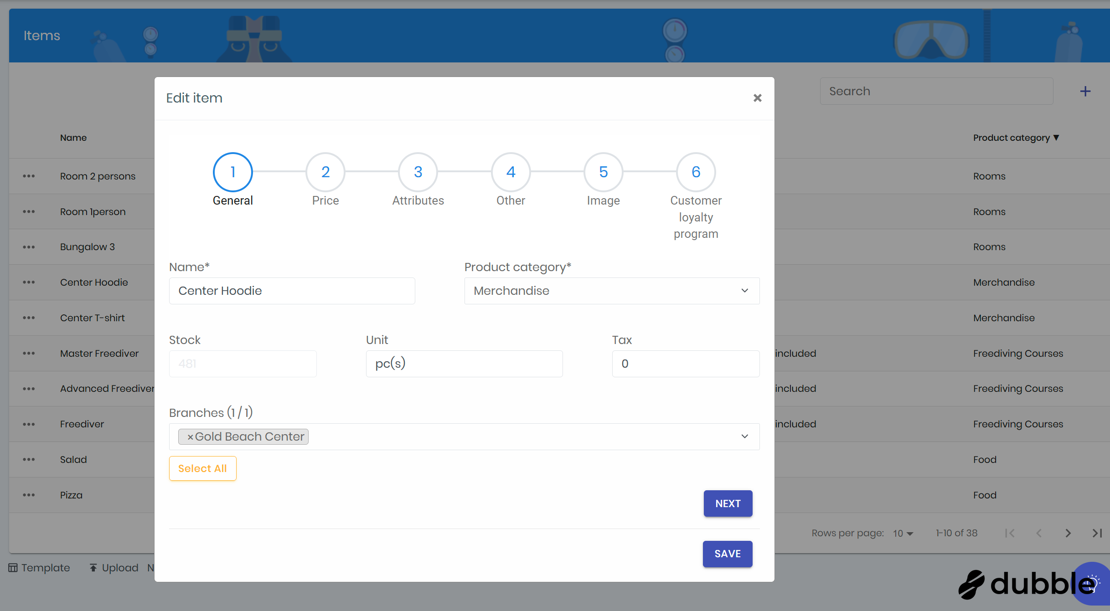The width and height of the screenshot is (1110, 611).
Task: Edit the Name field Center Hoodie
Action: [292, 291]
